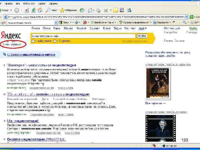The image size is (200, 150).
Task: Open the Search (Поиск) magnifier pane
Action: click(x=51, y=10)
